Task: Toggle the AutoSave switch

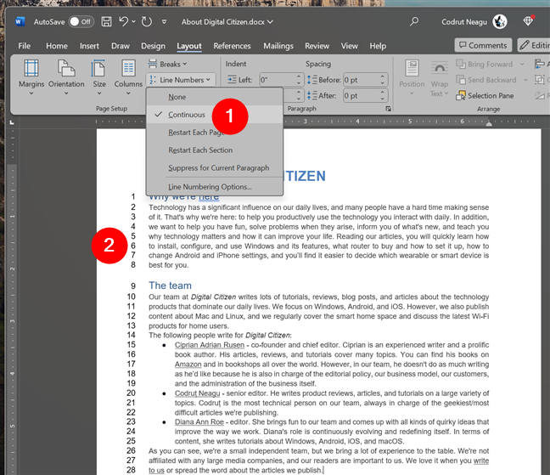Action: pyautogui.click(x=81, y=22)
